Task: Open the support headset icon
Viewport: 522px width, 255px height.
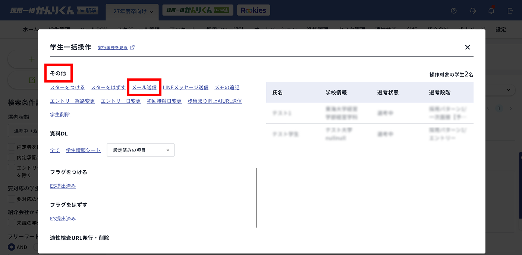Action: (473, 11)
